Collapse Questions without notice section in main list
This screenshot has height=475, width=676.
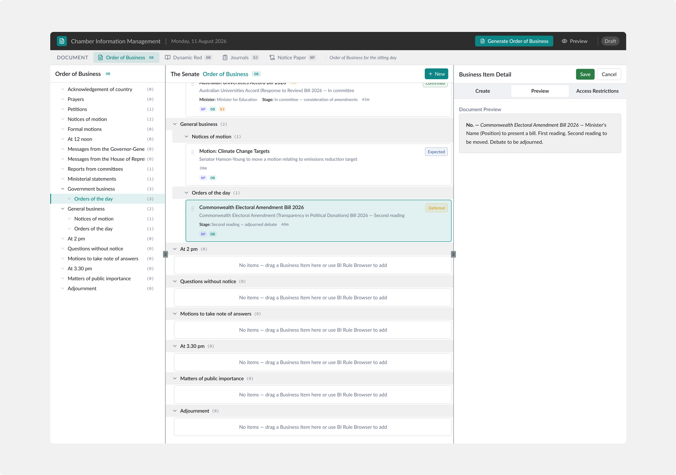coord(175,282)
